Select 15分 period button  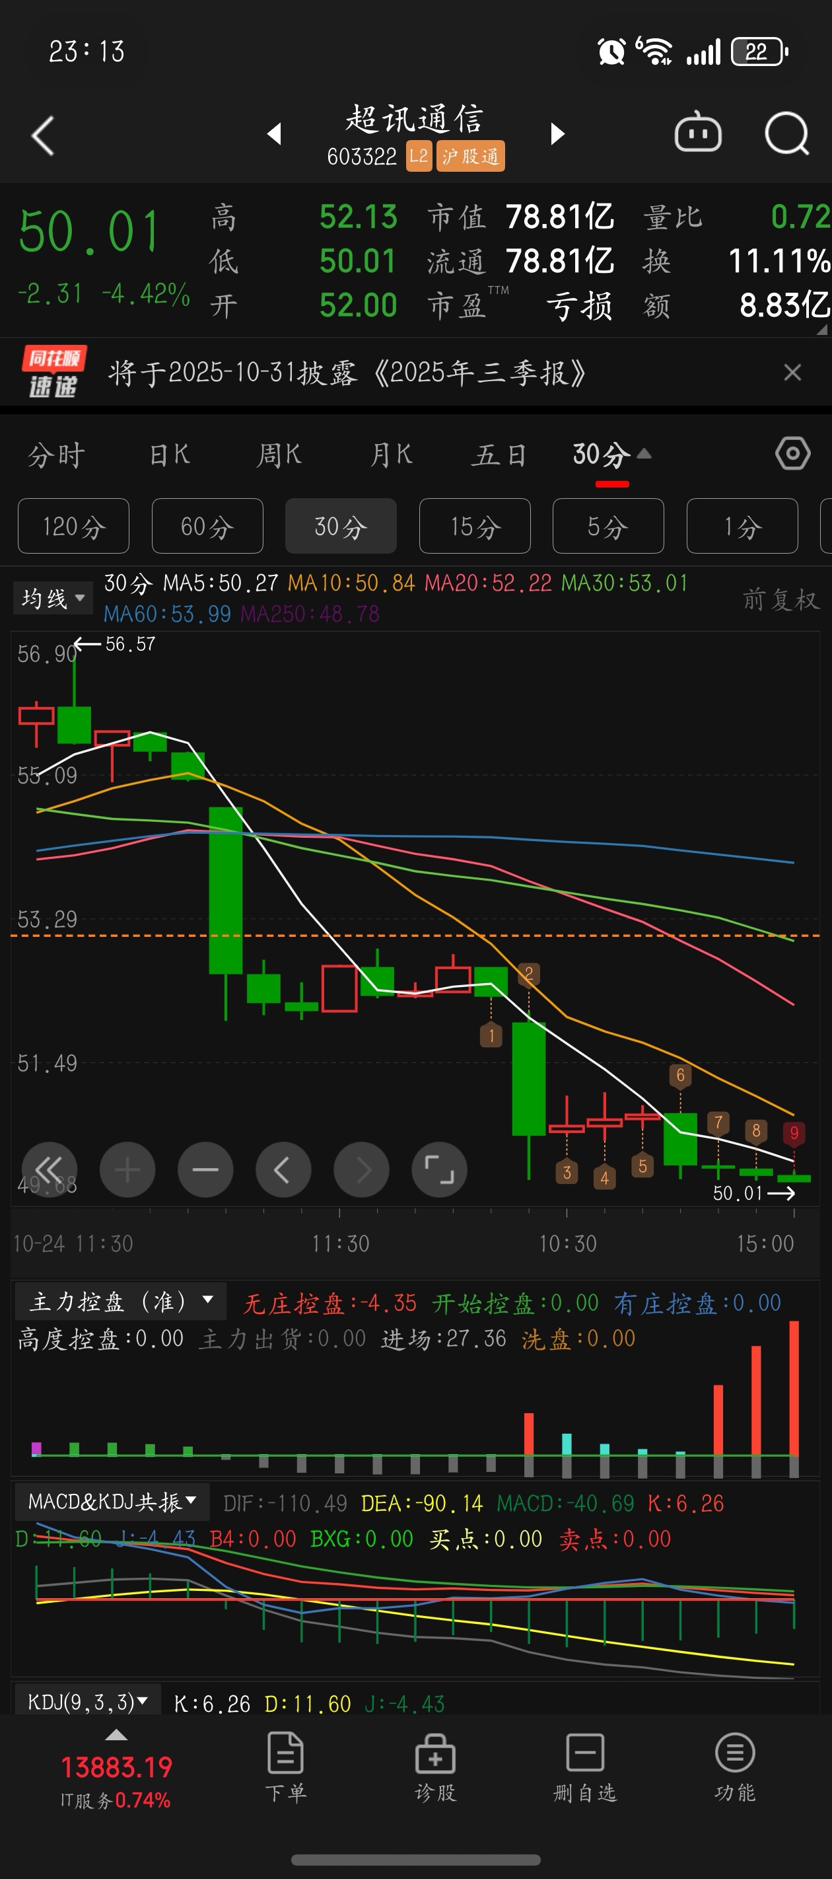(475, 526)
